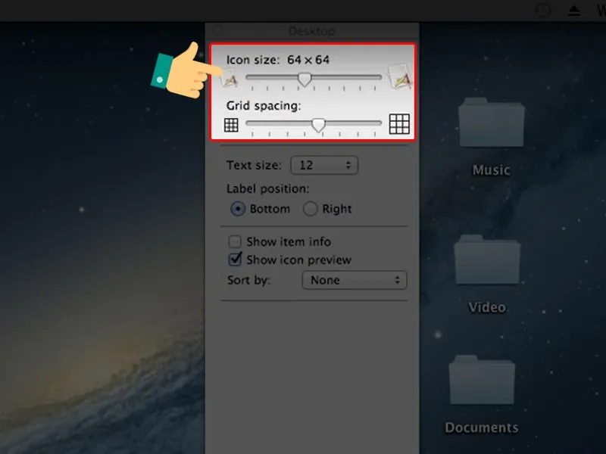Open the Sort by dropdown showing None

pyautogui.click(x=355, y=280)
